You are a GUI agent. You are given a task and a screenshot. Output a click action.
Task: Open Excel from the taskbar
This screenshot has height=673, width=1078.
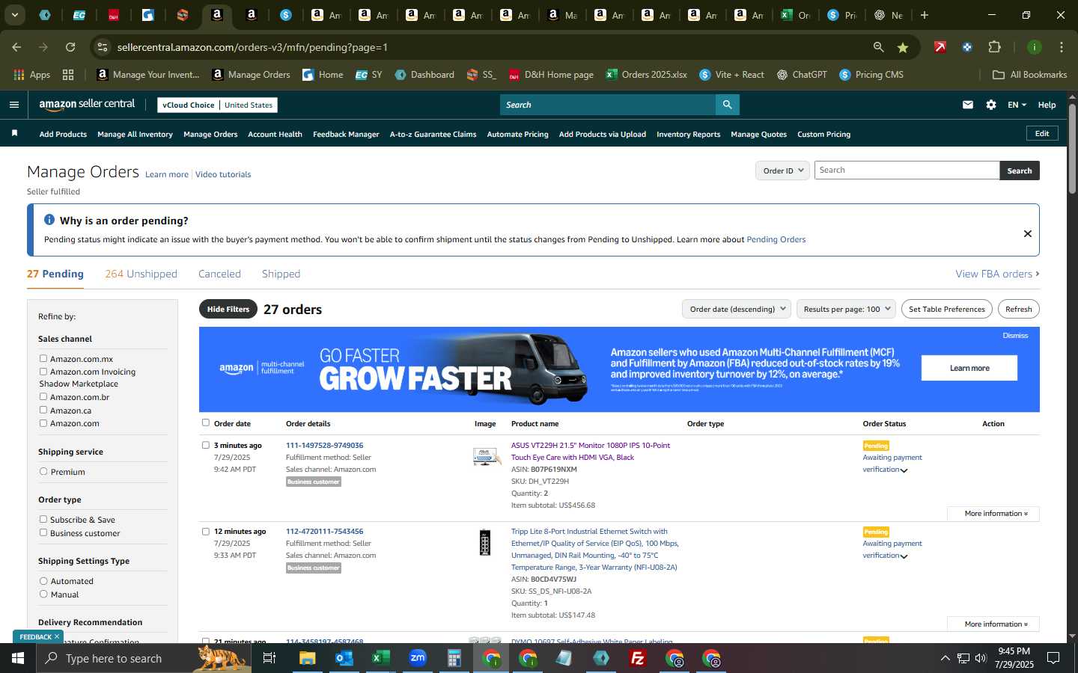click(381, 658)
